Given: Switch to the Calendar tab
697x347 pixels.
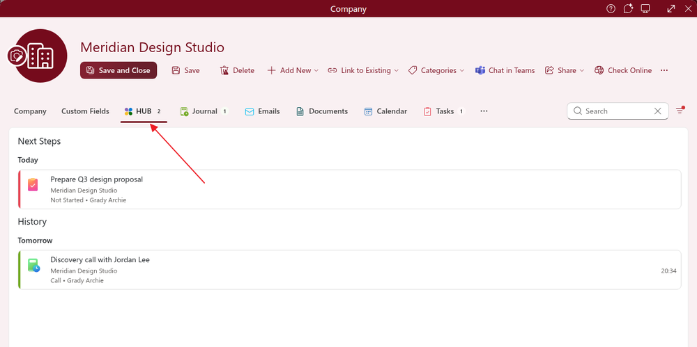Looking at the screenshot, I should coord(385,111).
